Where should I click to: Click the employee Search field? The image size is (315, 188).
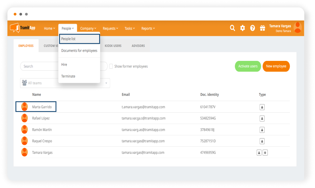coord(39,66)
